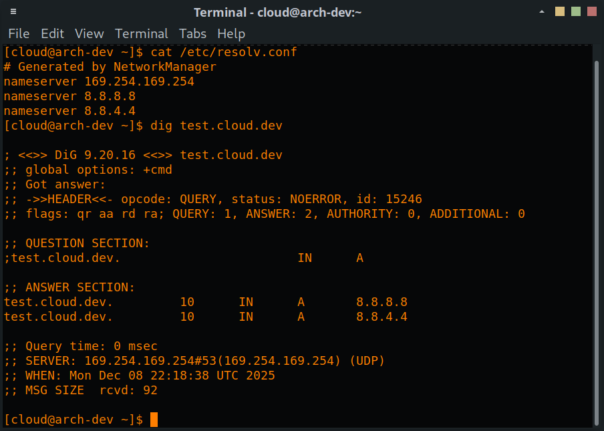Open the File menu
604x431 pixels.
[x=19, y=33]
